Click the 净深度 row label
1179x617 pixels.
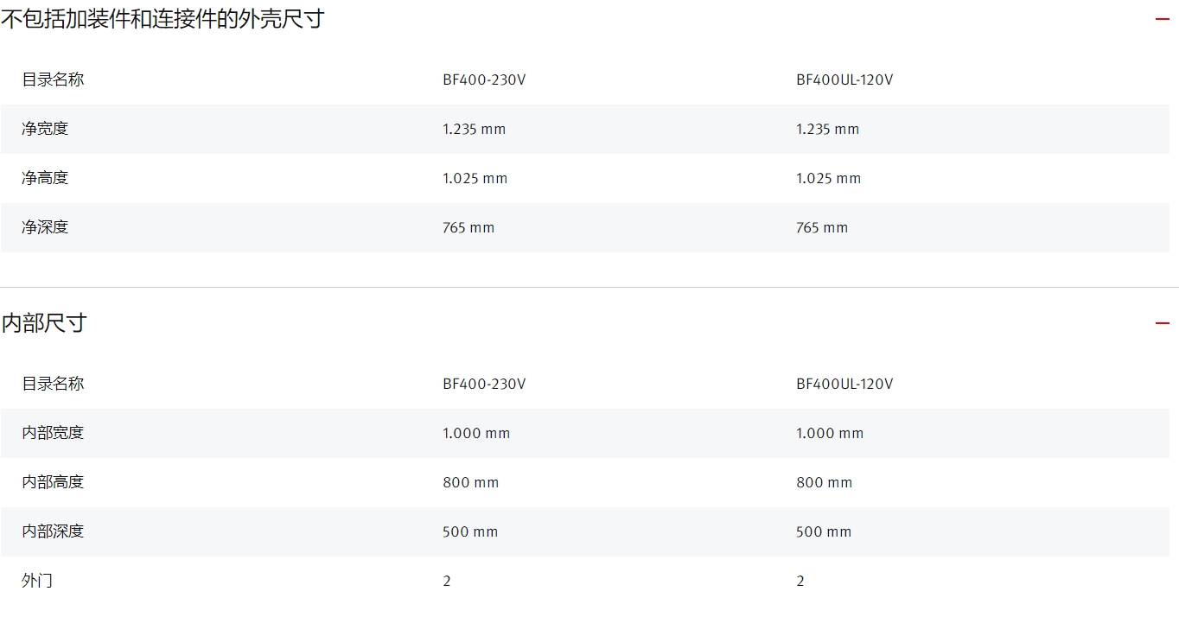click(x=45, y=227)
